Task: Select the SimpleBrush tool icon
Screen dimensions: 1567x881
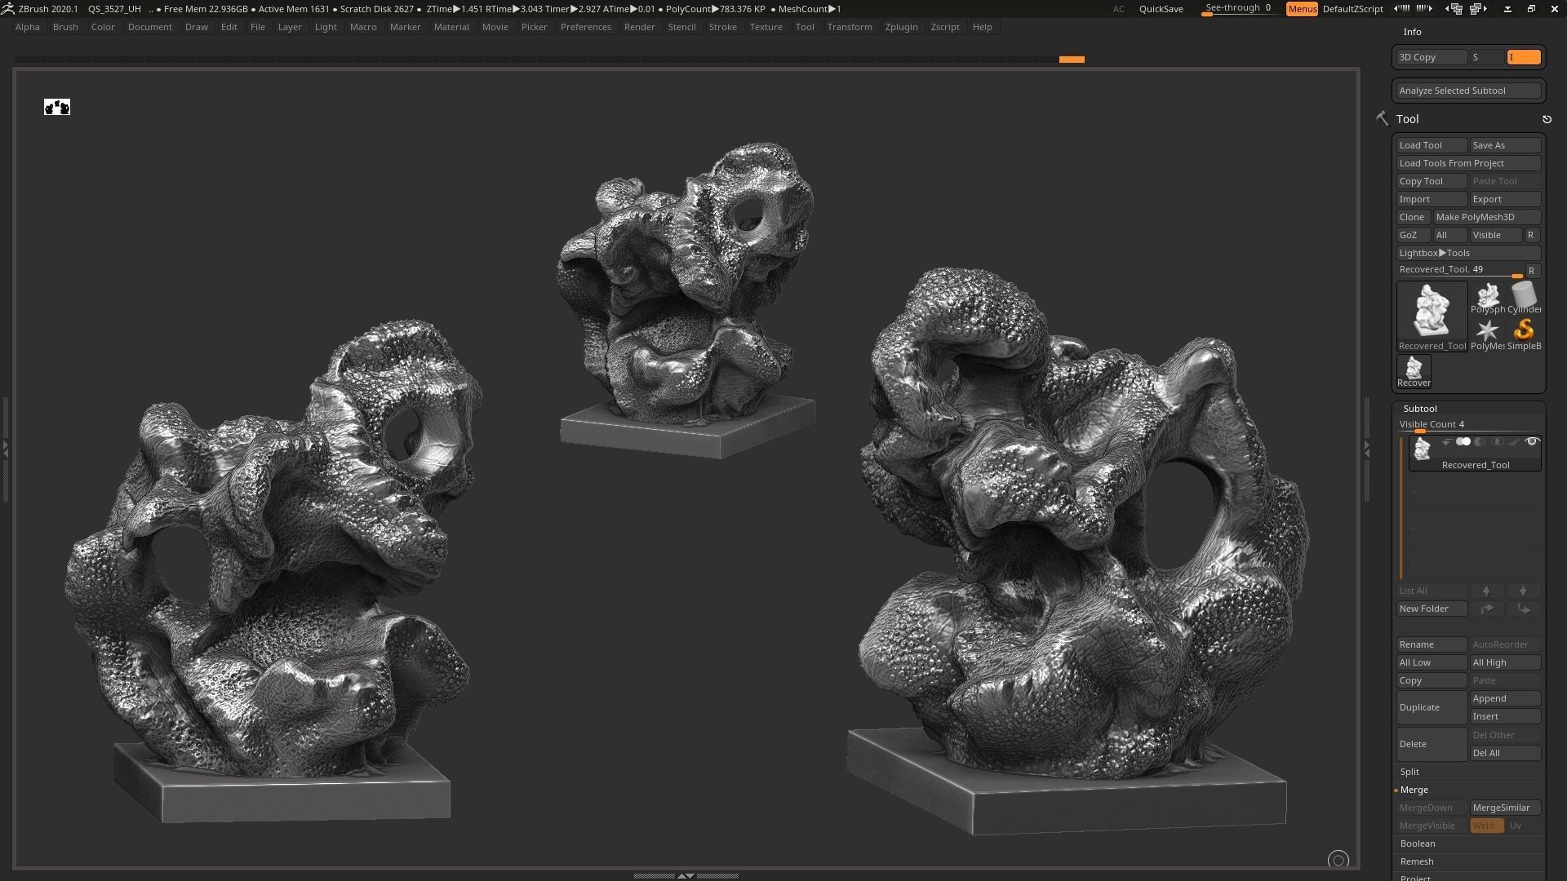Action: pos(1524,334)
